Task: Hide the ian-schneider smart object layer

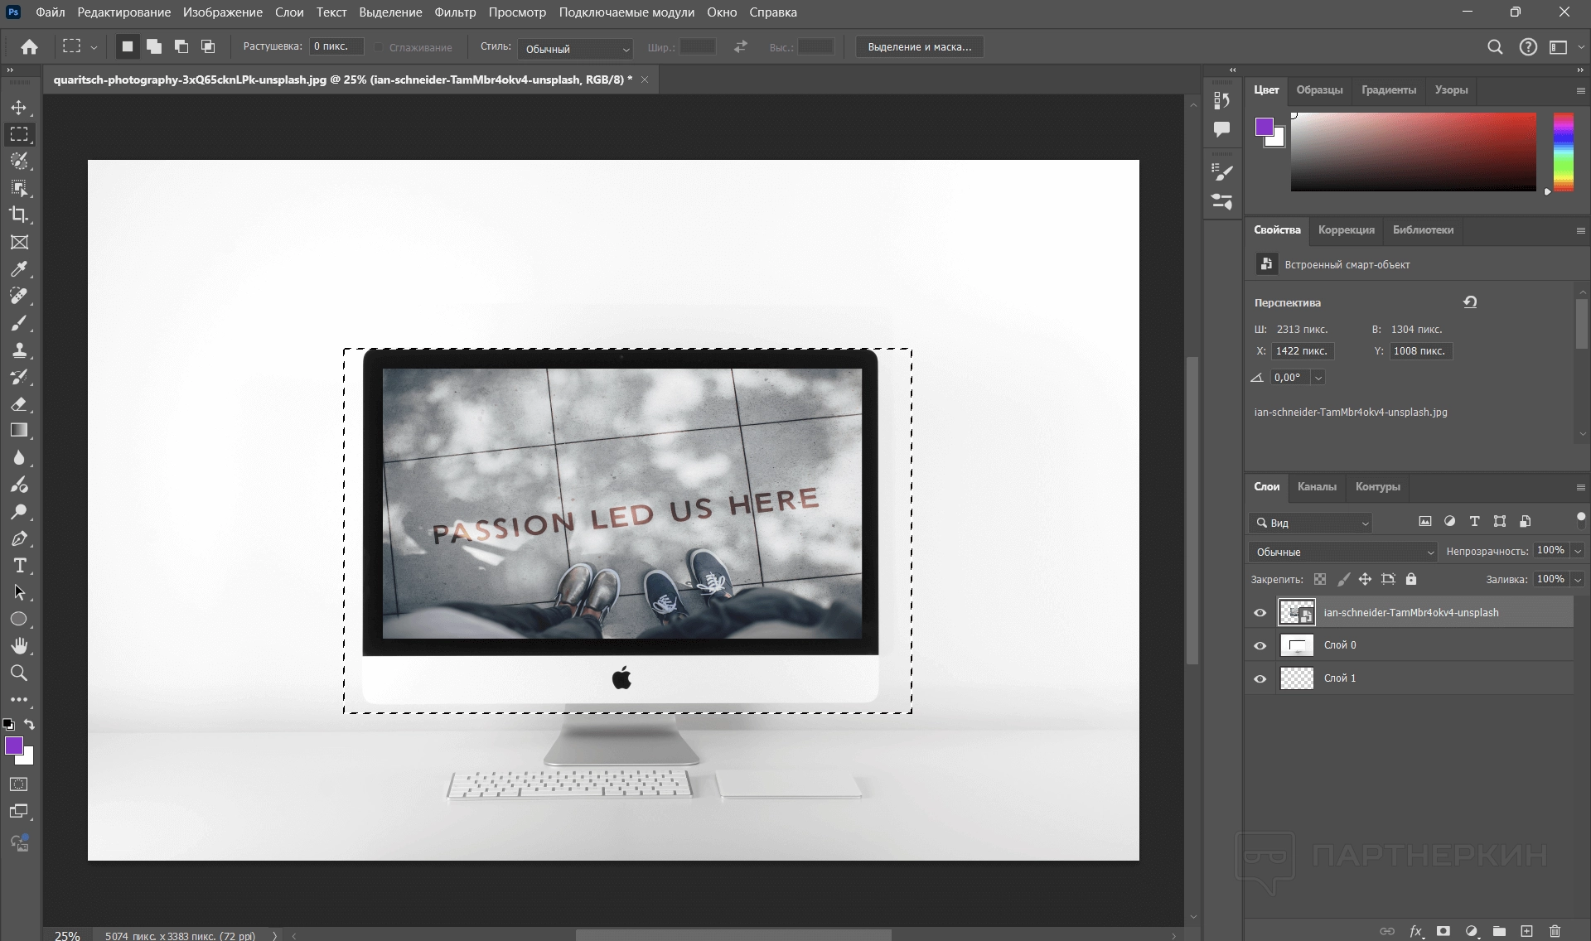Action: pyautogui.click(x=1260, y=613)
